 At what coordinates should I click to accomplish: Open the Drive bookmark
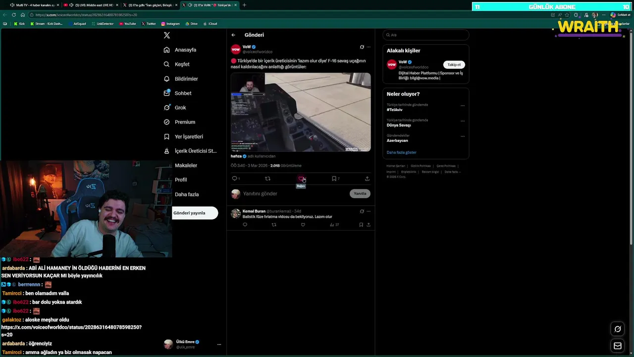tap(192, 24)
